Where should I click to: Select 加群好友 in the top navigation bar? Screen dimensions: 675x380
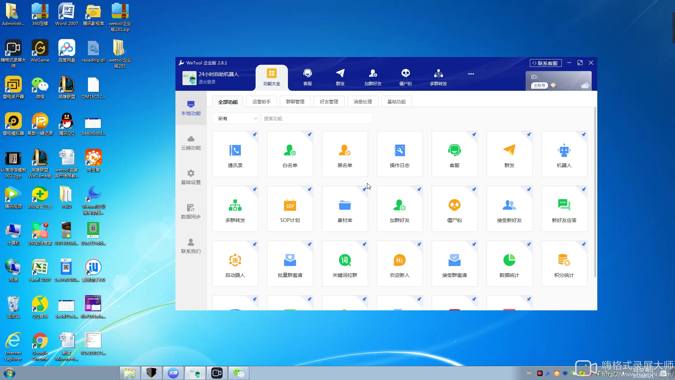click(x=373, y=78)
